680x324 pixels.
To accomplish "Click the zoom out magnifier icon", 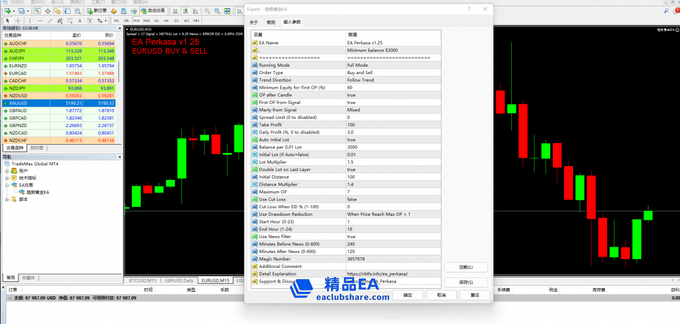I will [x=217, y=11].
